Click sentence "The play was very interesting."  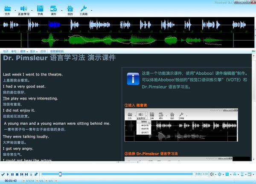click(30, 98)
